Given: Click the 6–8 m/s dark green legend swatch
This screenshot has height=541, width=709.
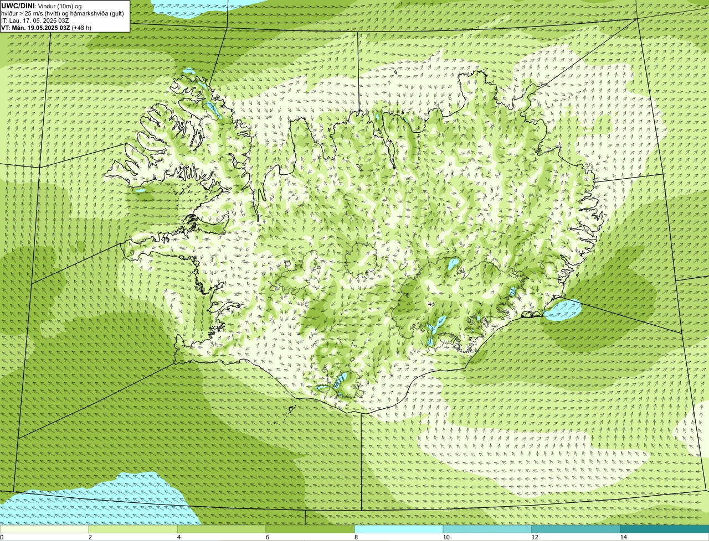Looking at the screenshot, I should coord(310,529).
